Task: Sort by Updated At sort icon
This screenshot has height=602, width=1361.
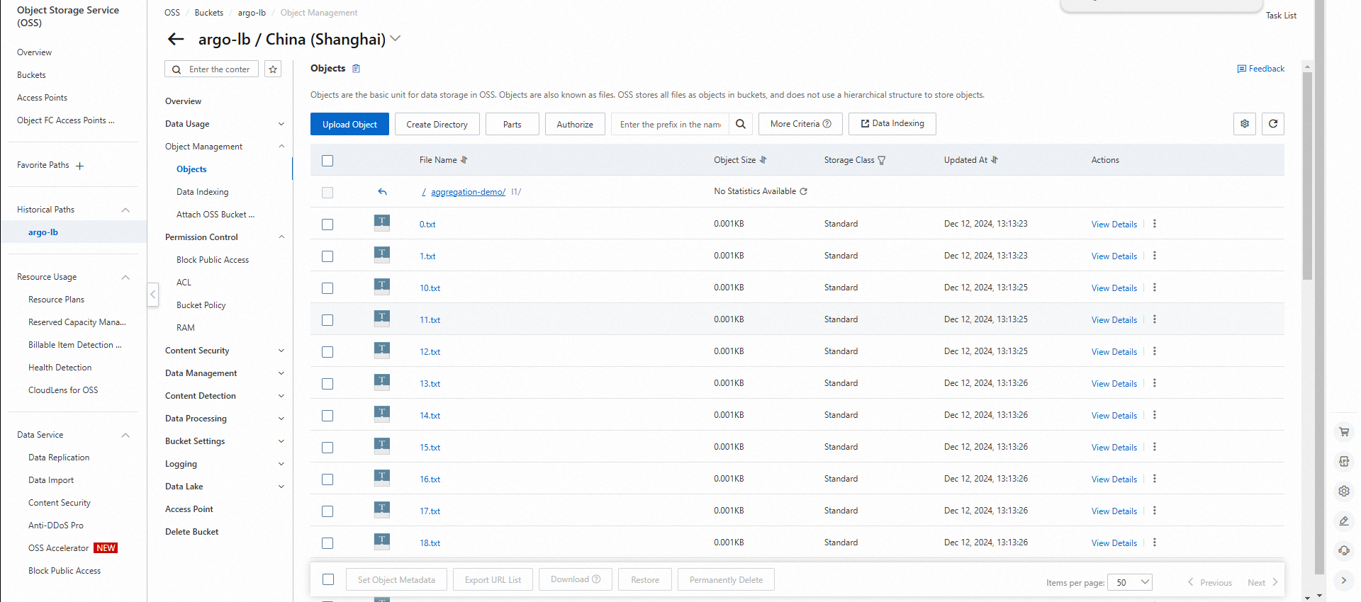Action: tap(995, 160)
